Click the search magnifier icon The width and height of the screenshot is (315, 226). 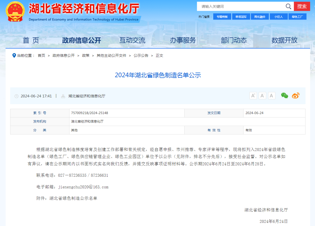288,6
